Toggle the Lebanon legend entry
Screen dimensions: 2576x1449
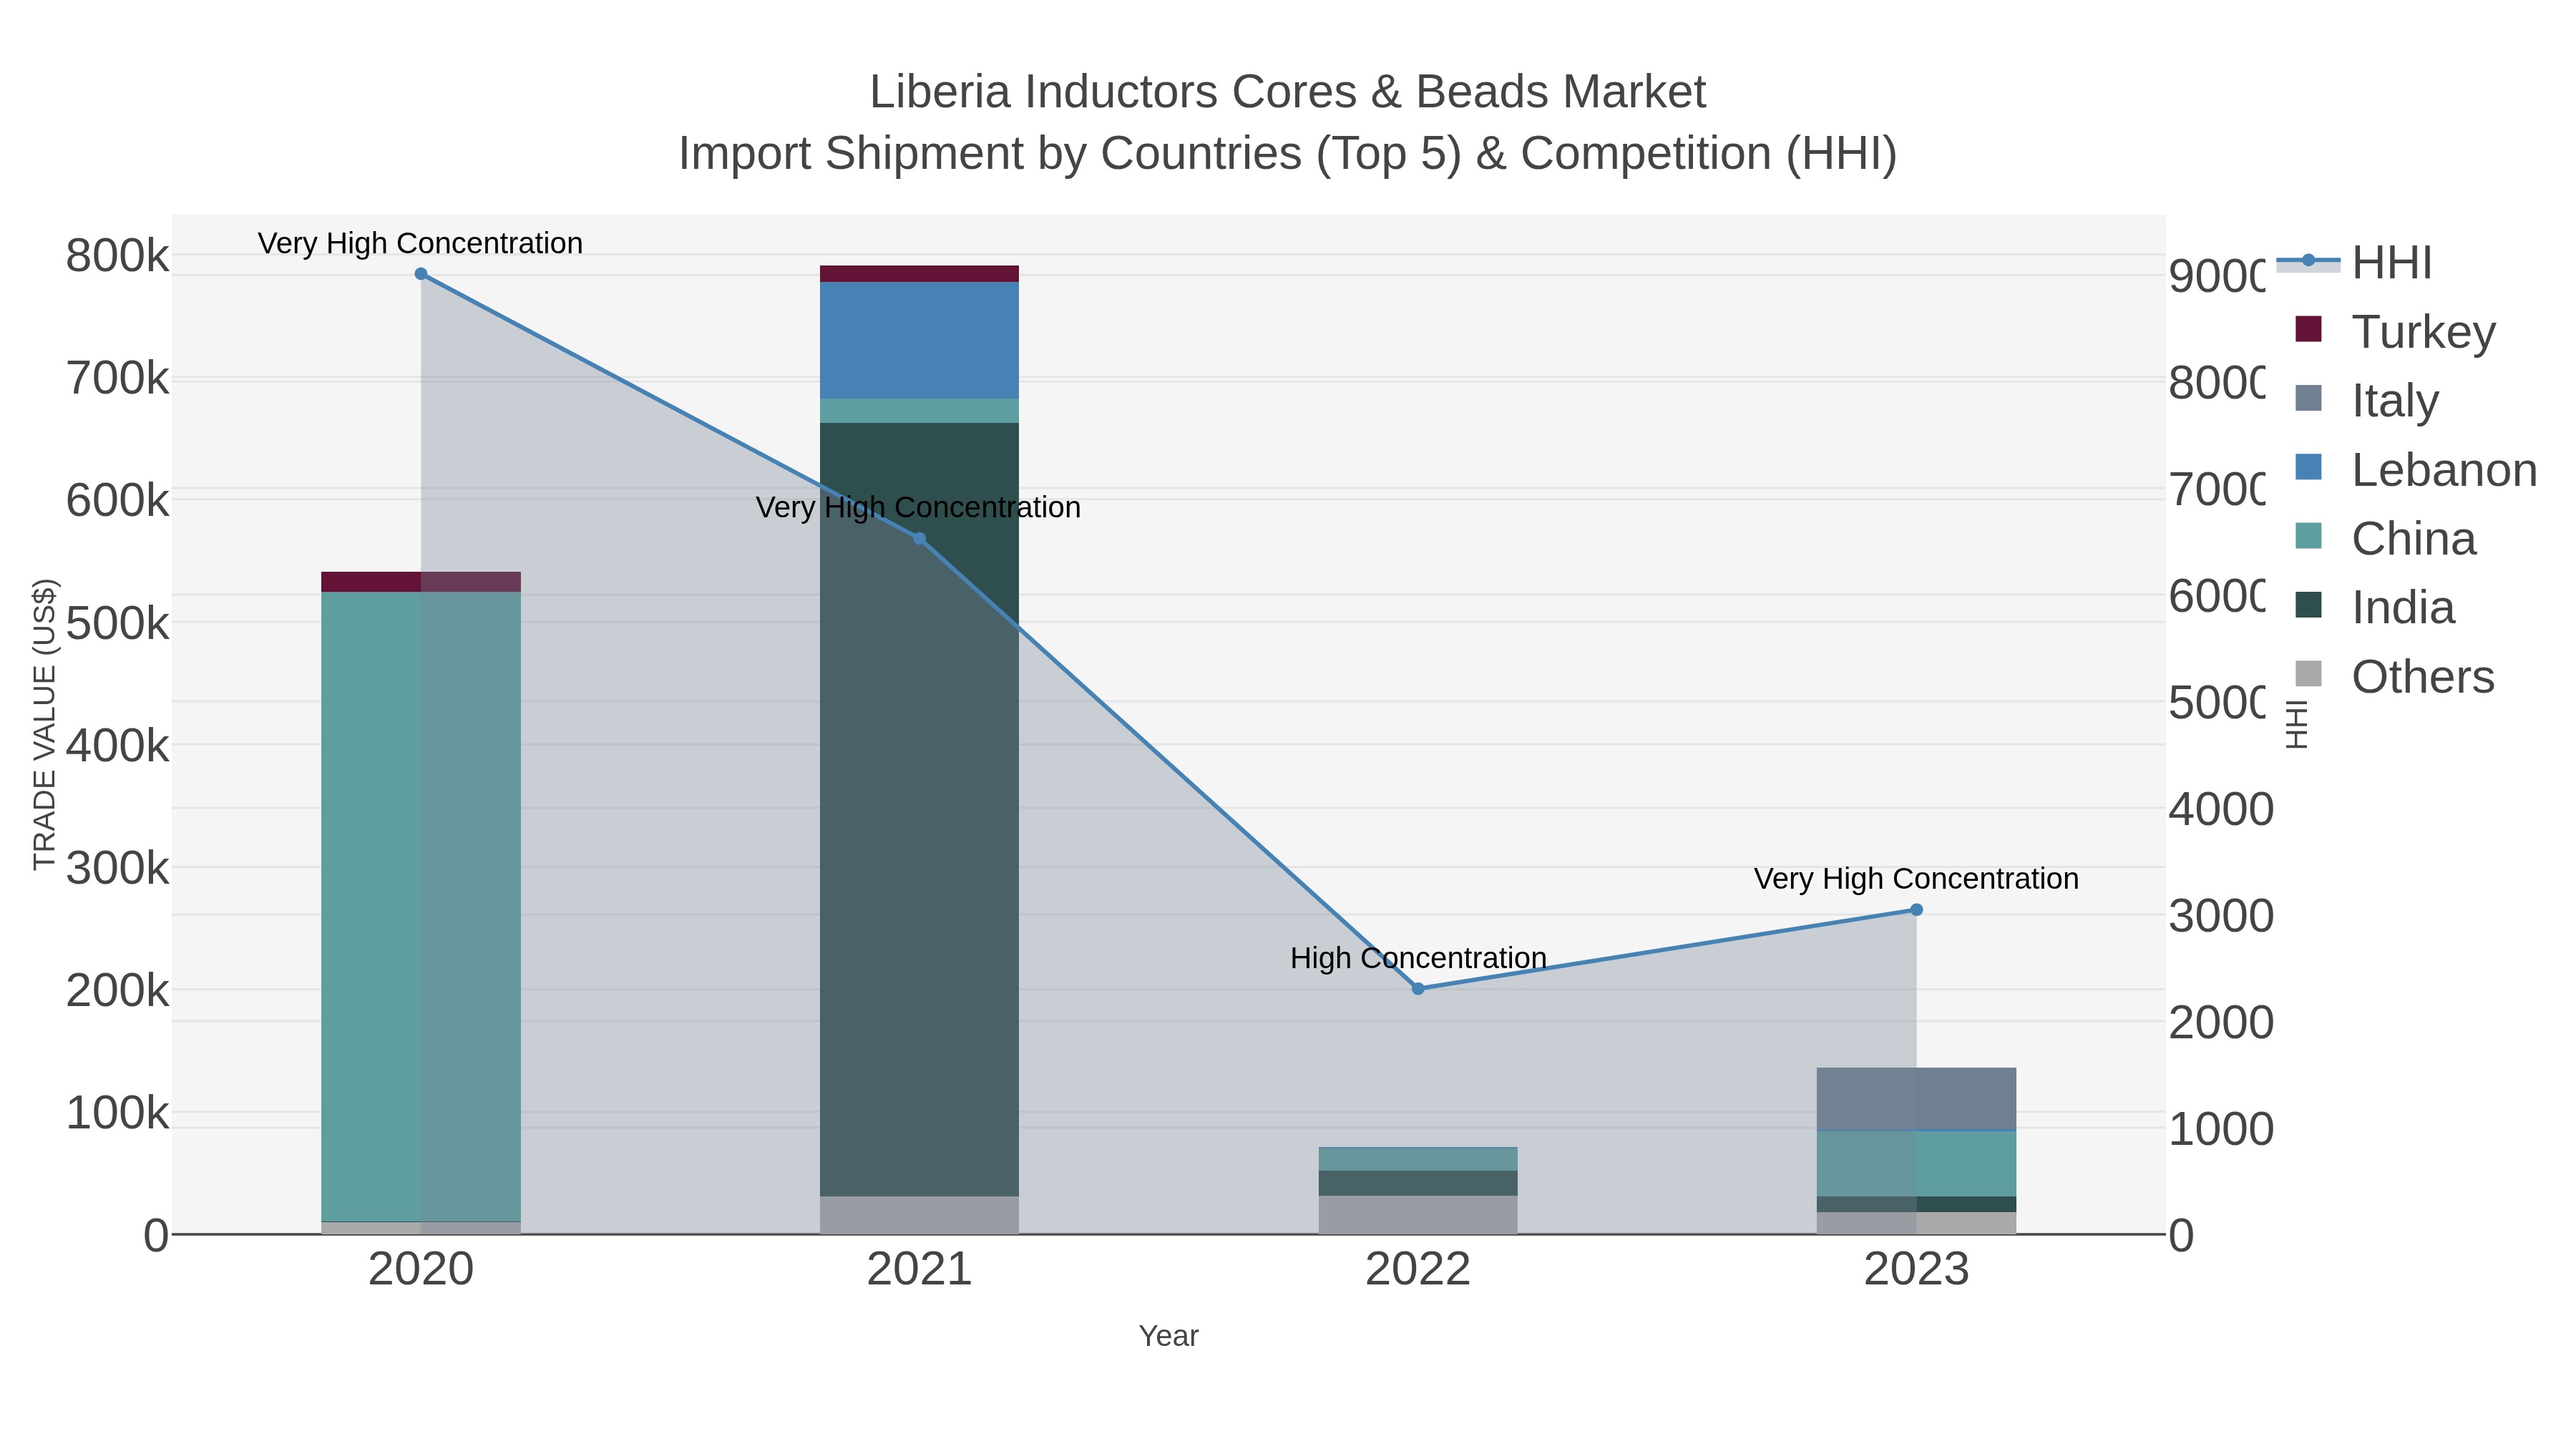[2415, 469]
